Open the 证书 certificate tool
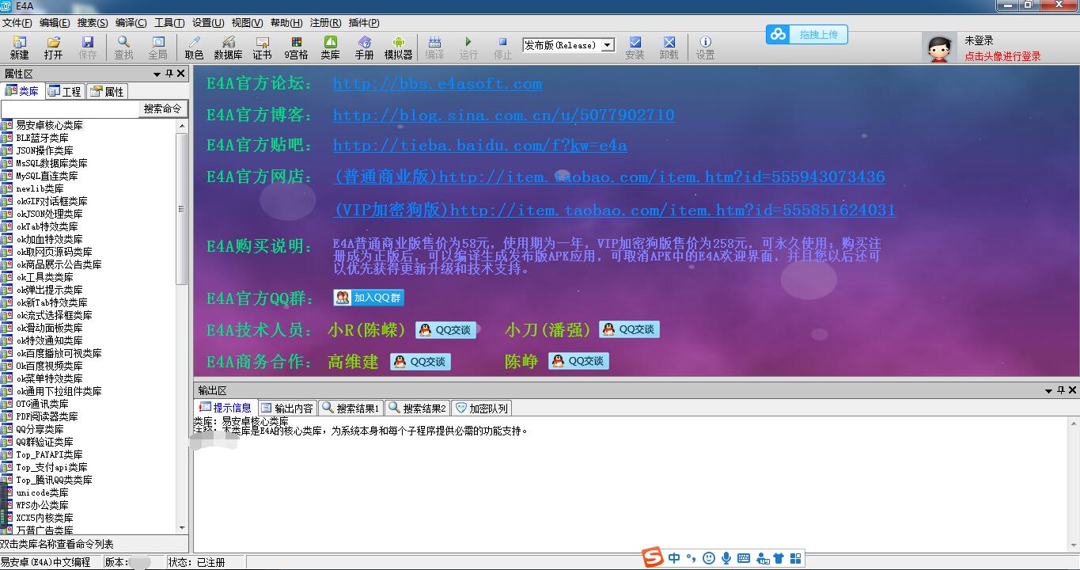Image resolution: width=1080 pixels, height=570 pixels. 262,47
